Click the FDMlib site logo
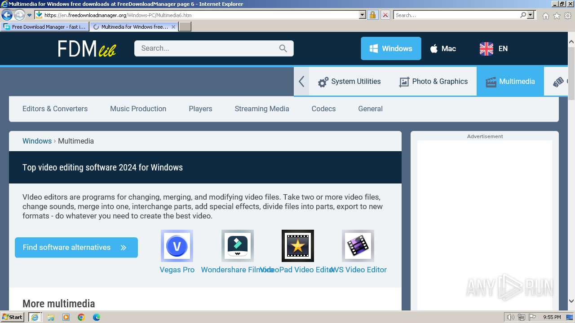The width and height of the screenshot is (575, 323). click(x=87, y=48)
